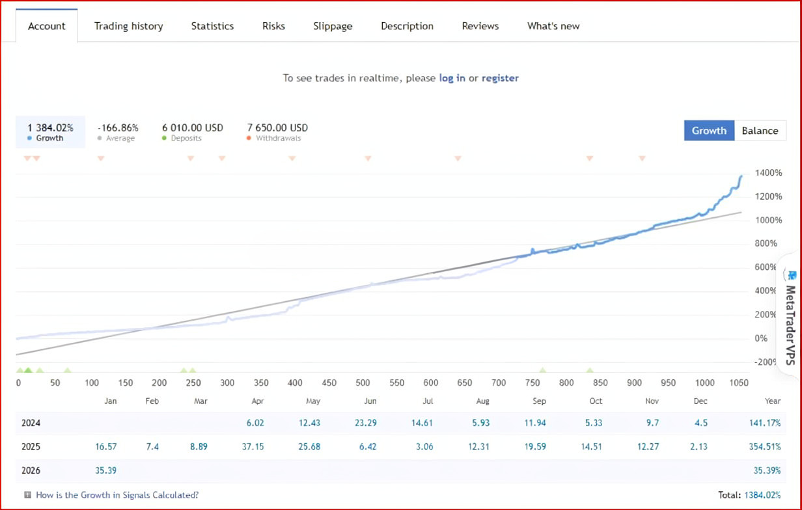
Task: Open How is the Growth in Signals Calculated
Action: 117,495
